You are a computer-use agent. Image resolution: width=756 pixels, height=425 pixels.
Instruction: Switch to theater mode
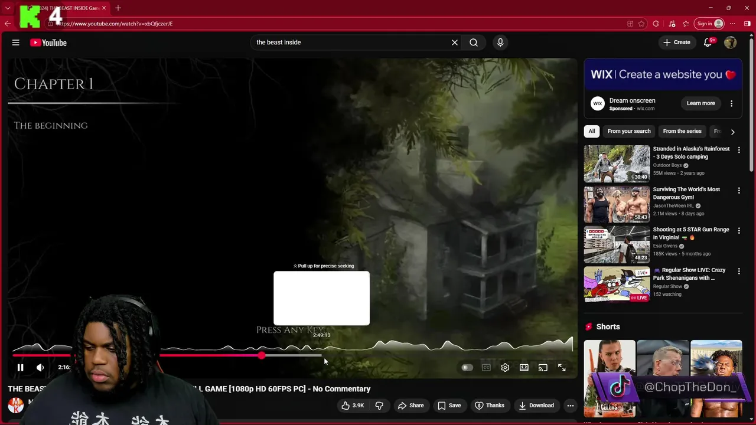(524, 368)
